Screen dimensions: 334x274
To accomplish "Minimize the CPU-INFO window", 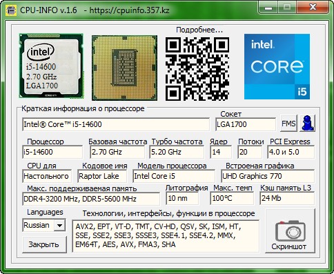I will [268, 8].
